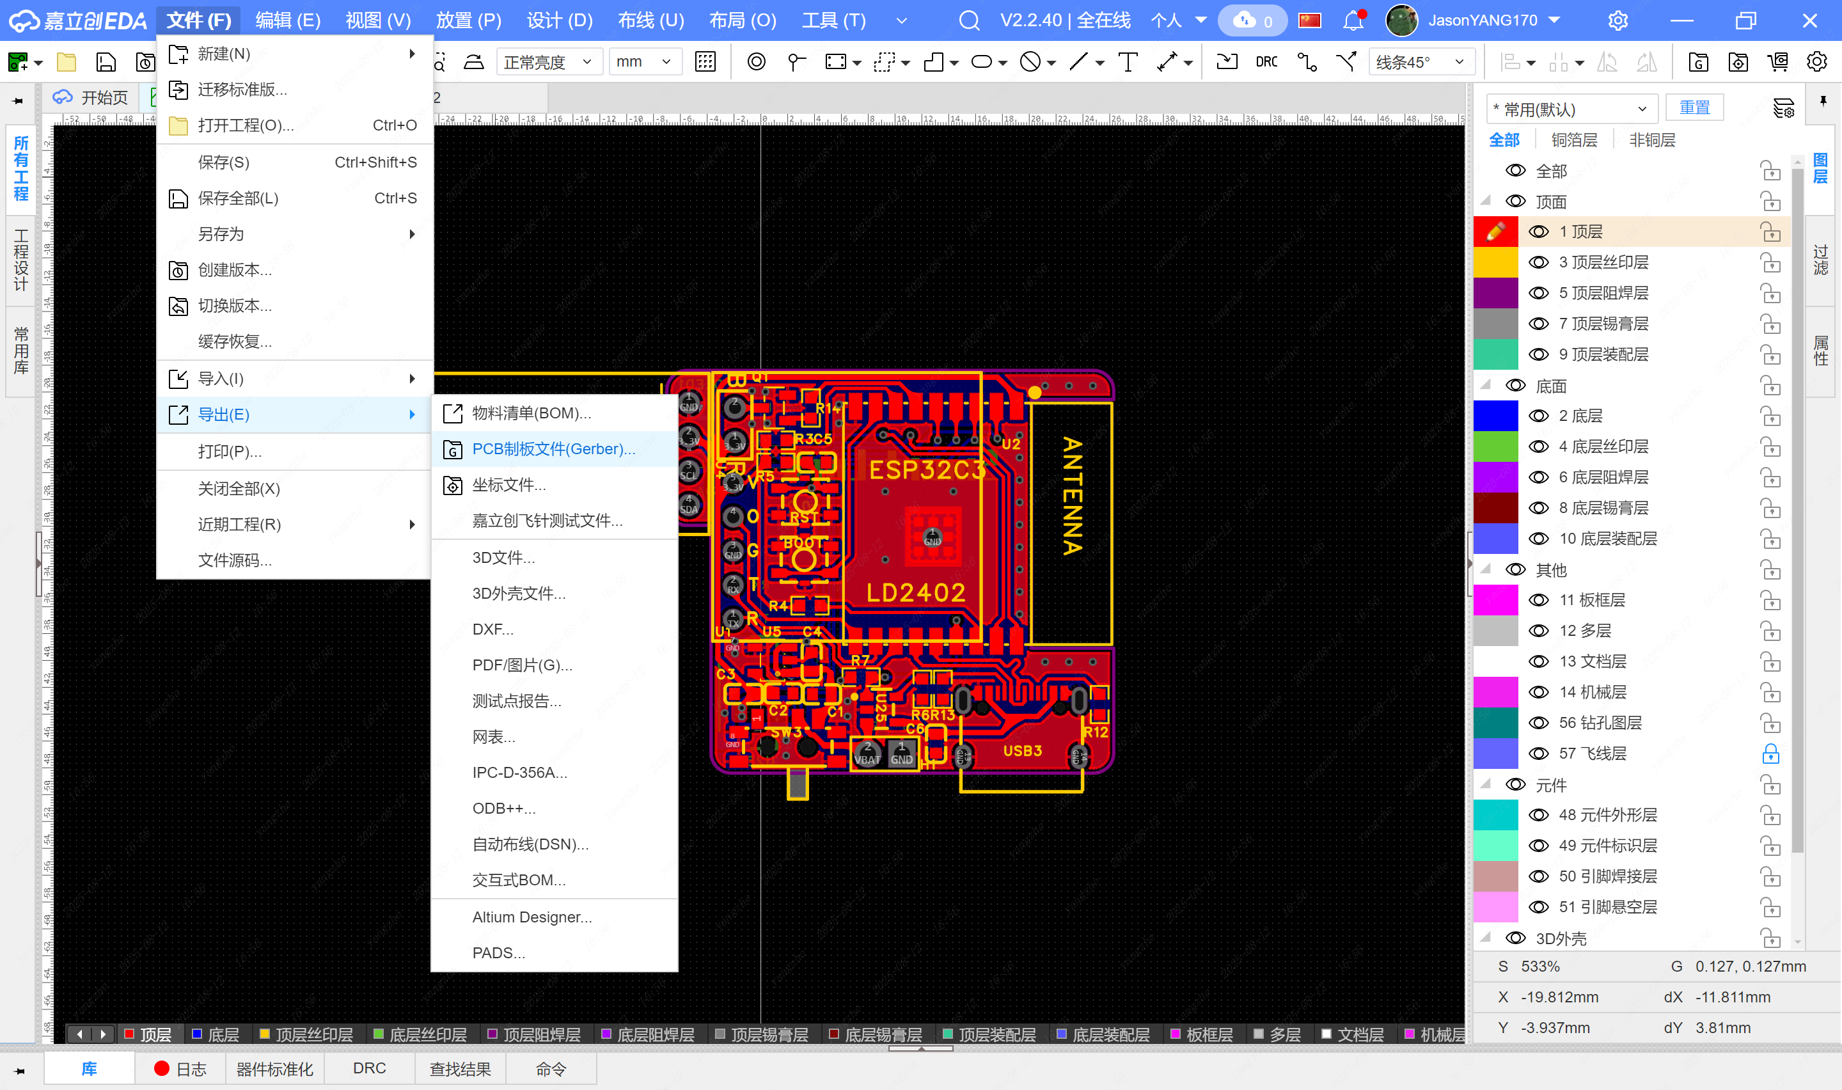Click the line drawing tool icon

pyautogui.click(x=1078, y=63)
